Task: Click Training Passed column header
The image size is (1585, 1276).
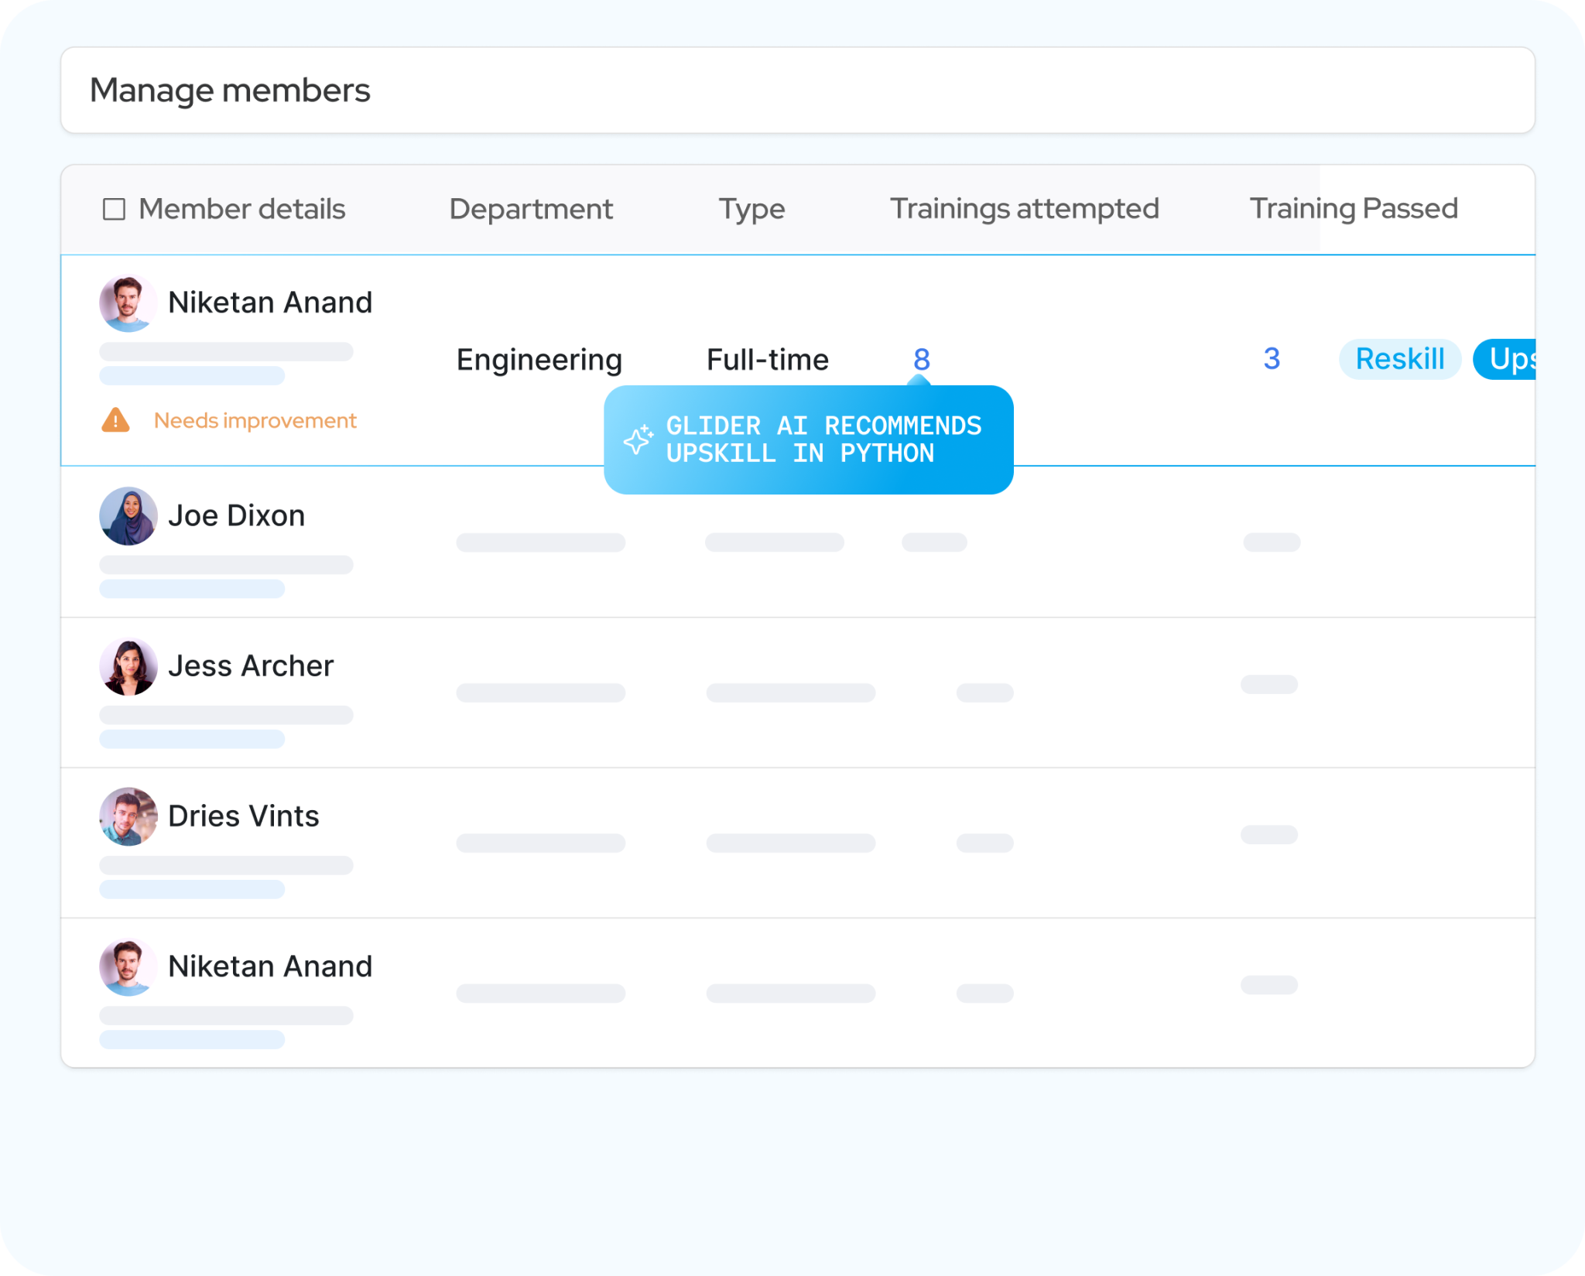Action: tap(1354, 209)
